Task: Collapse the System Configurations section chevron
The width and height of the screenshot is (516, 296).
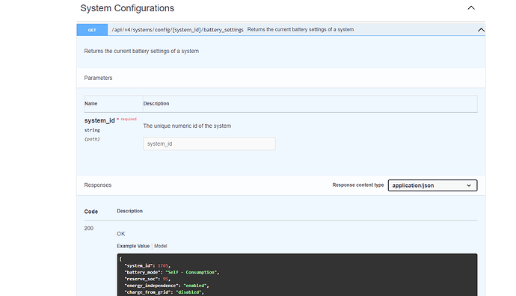Action: (471, 8)
